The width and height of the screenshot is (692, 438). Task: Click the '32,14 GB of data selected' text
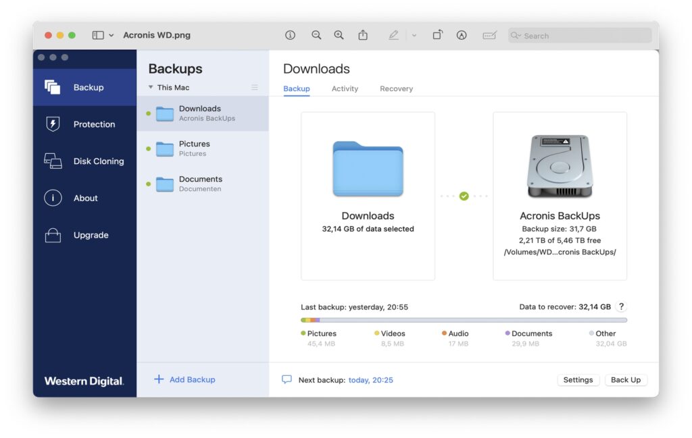coord(368,229)
